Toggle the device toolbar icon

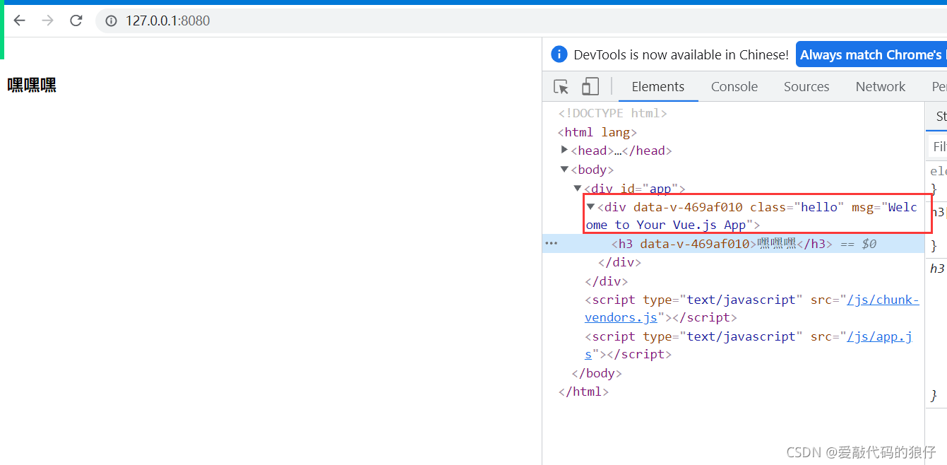[x=590, y=87]
